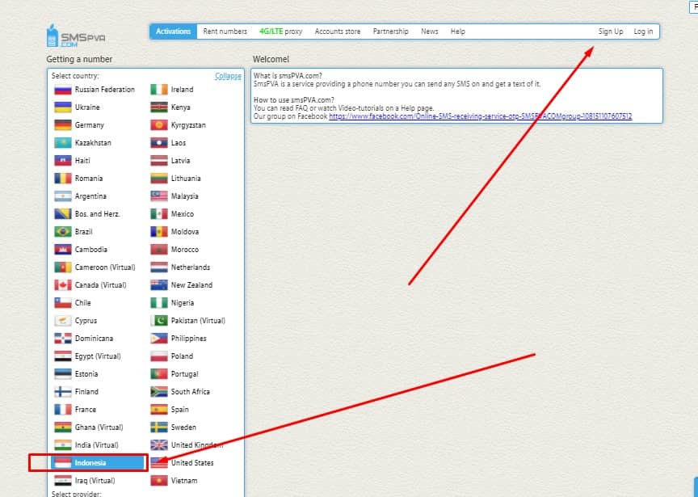
Task: Select the South Africa flag icon
Action: [159, 392]
